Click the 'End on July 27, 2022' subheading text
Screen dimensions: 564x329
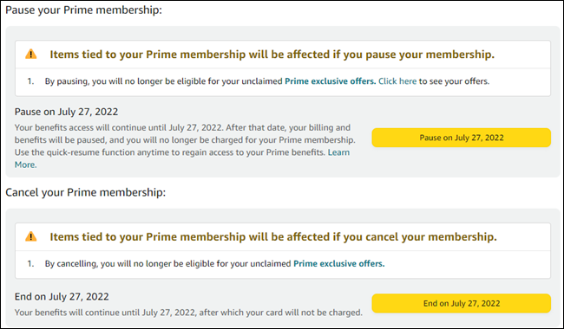tap(62, 297)
